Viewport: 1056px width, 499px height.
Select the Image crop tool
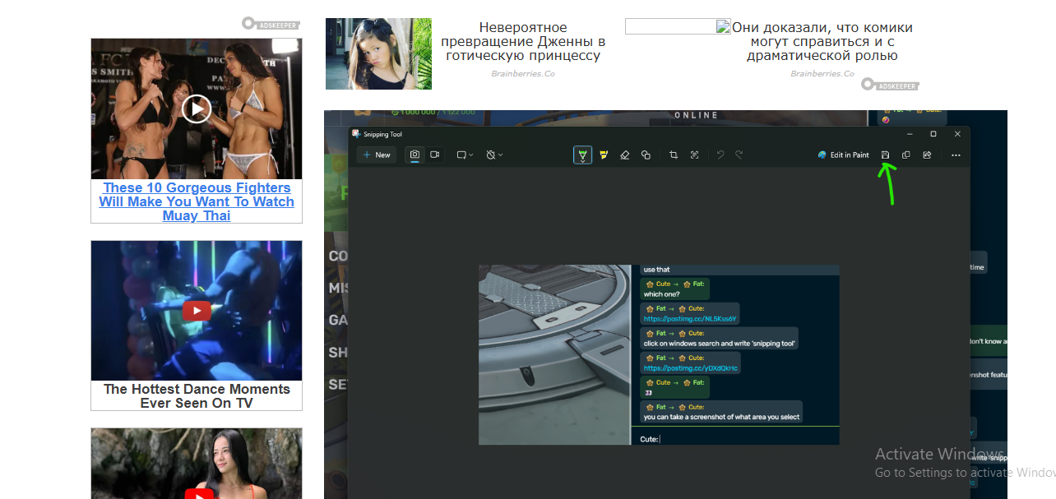tap(674, 155)
